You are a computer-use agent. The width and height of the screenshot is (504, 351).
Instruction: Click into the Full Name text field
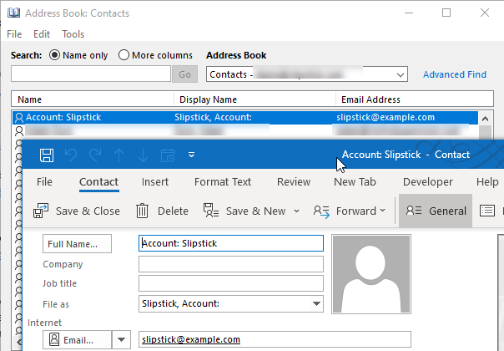pyautogui.click(x=231, y=243)
